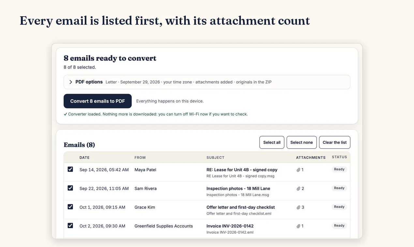Viewport: 414px width, 247px height.
Task: Click the Select all button
Action: [x=272, y=142]
